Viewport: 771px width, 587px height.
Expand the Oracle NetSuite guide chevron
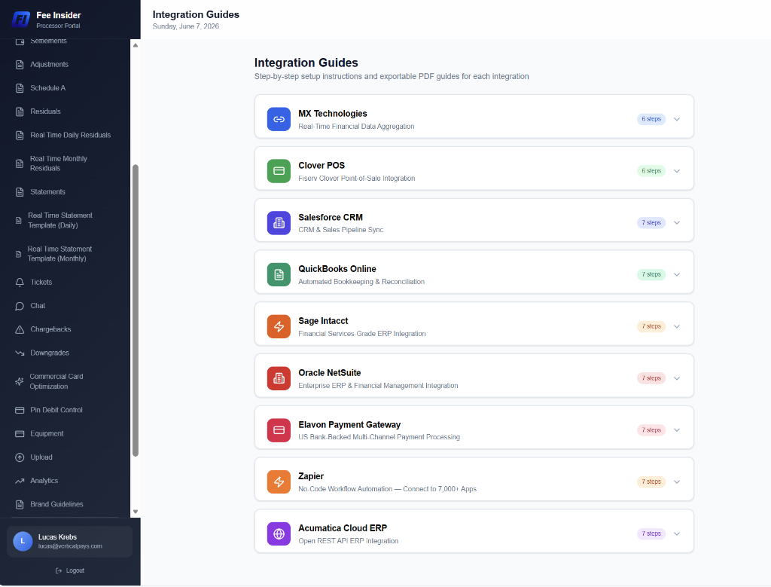point(677,378)
